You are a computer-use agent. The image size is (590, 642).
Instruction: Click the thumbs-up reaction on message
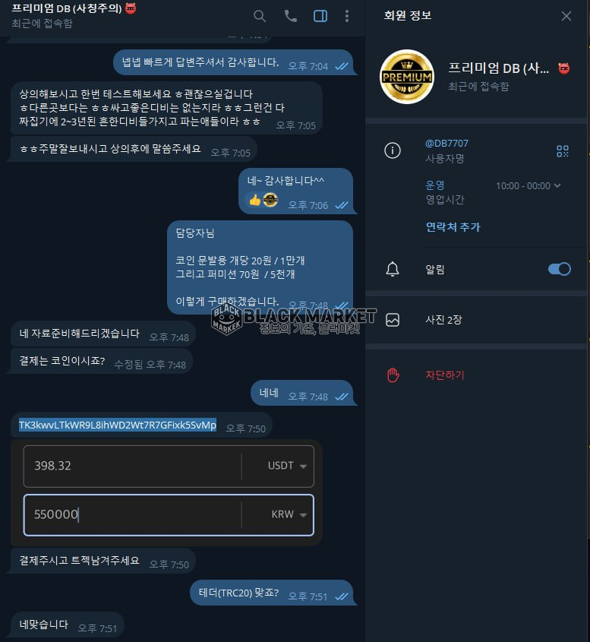tap(255, 201)
